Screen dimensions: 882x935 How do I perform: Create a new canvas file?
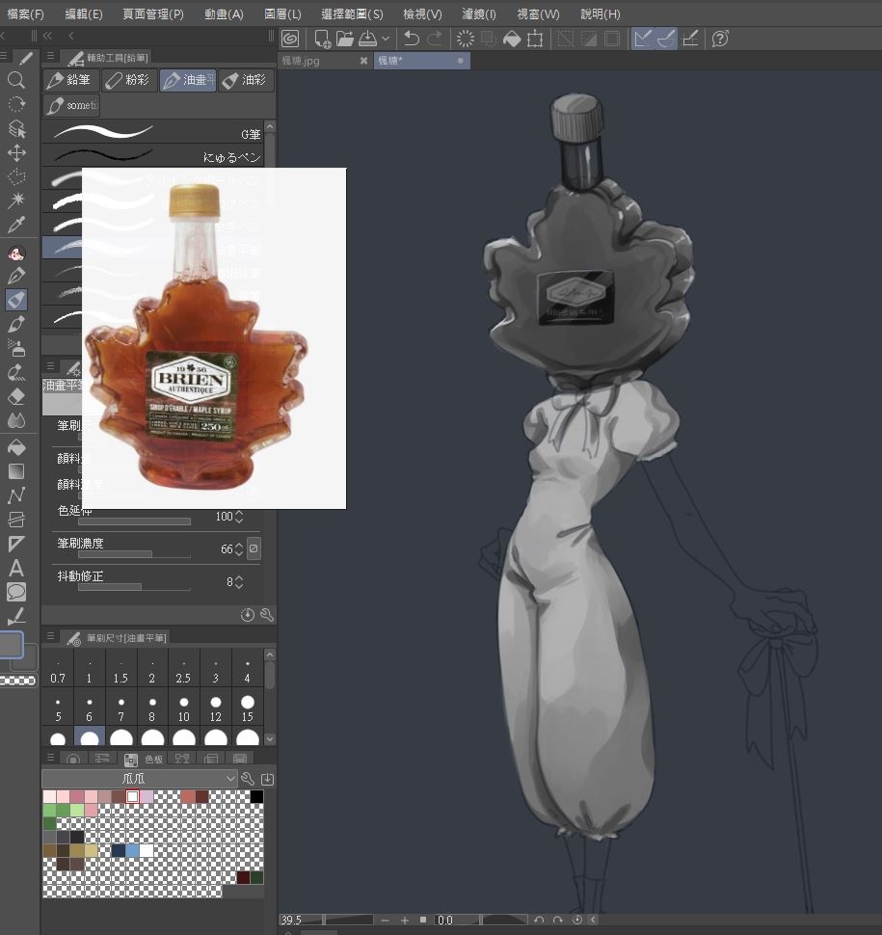click(x=322, y=39)
